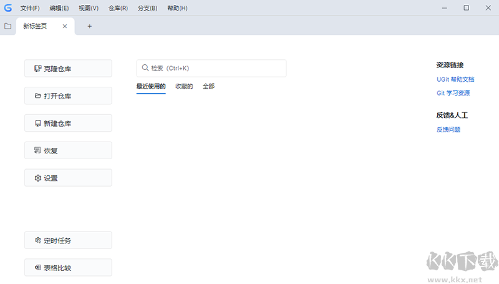Image resolution: width=499 pixels, height=284 pixels.
Task: Click the 检索 search input field
Action: 211,68
